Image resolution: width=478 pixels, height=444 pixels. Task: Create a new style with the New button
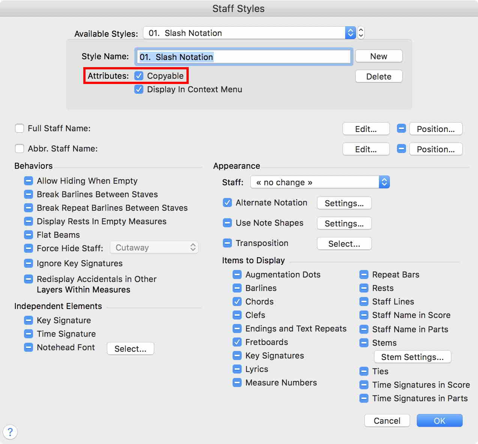click(378, 56)
